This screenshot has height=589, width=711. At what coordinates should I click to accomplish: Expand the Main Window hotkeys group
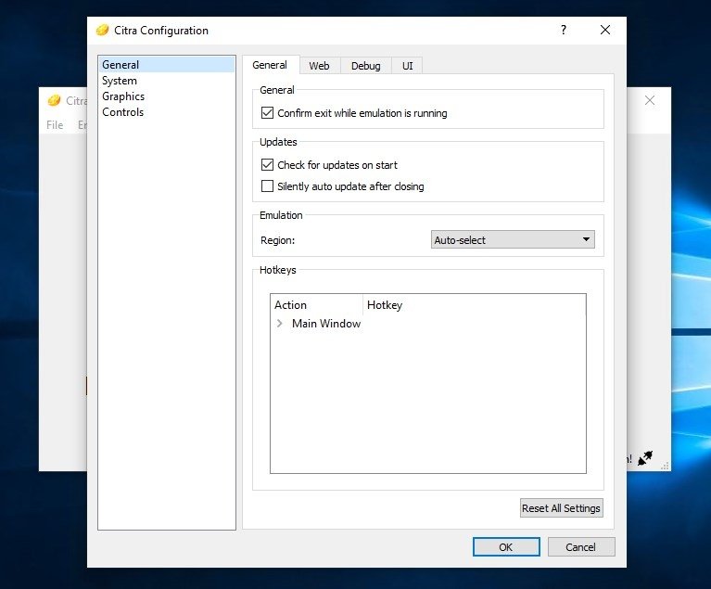(279, 323)
